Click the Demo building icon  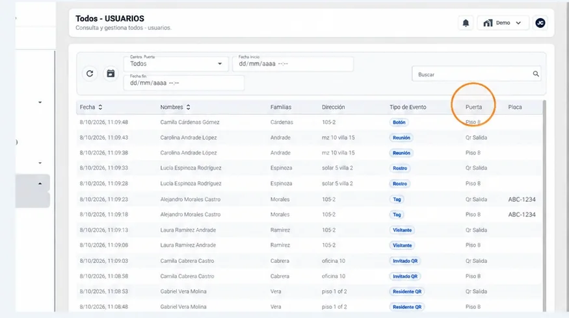[488, 23]
